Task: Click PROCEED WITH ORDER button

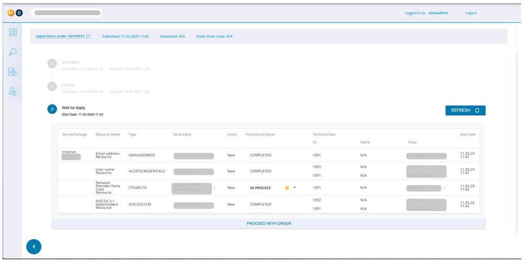Action: [269, 224]
